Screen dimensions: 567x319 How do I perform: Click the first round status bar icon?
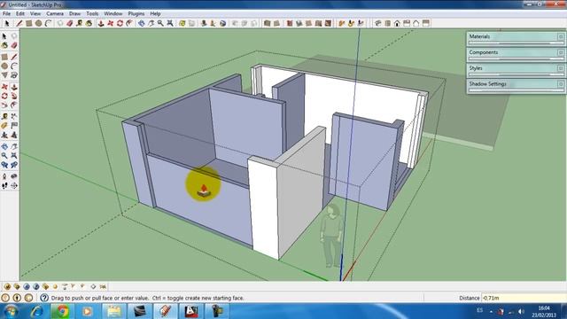(x=5, y=298)
